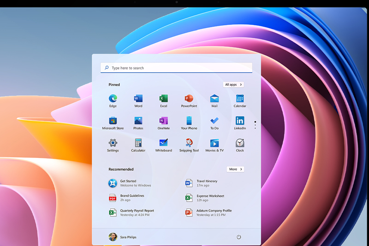
Task: Launch the Snipping Tool
Action: click(189, 145)
